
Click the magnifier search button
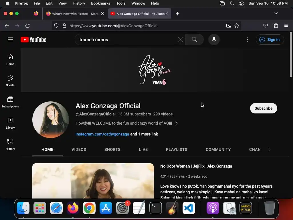(194, 40)
